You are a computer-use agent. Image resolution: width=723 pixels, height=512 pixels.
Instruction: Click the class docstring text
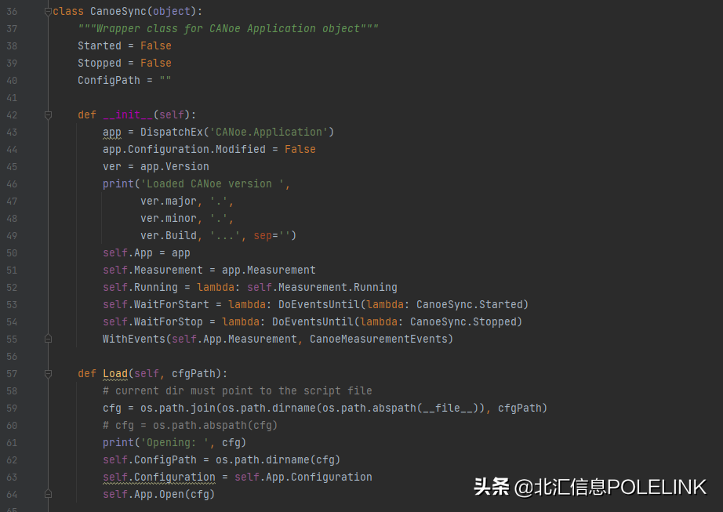(x=227, y=29)
